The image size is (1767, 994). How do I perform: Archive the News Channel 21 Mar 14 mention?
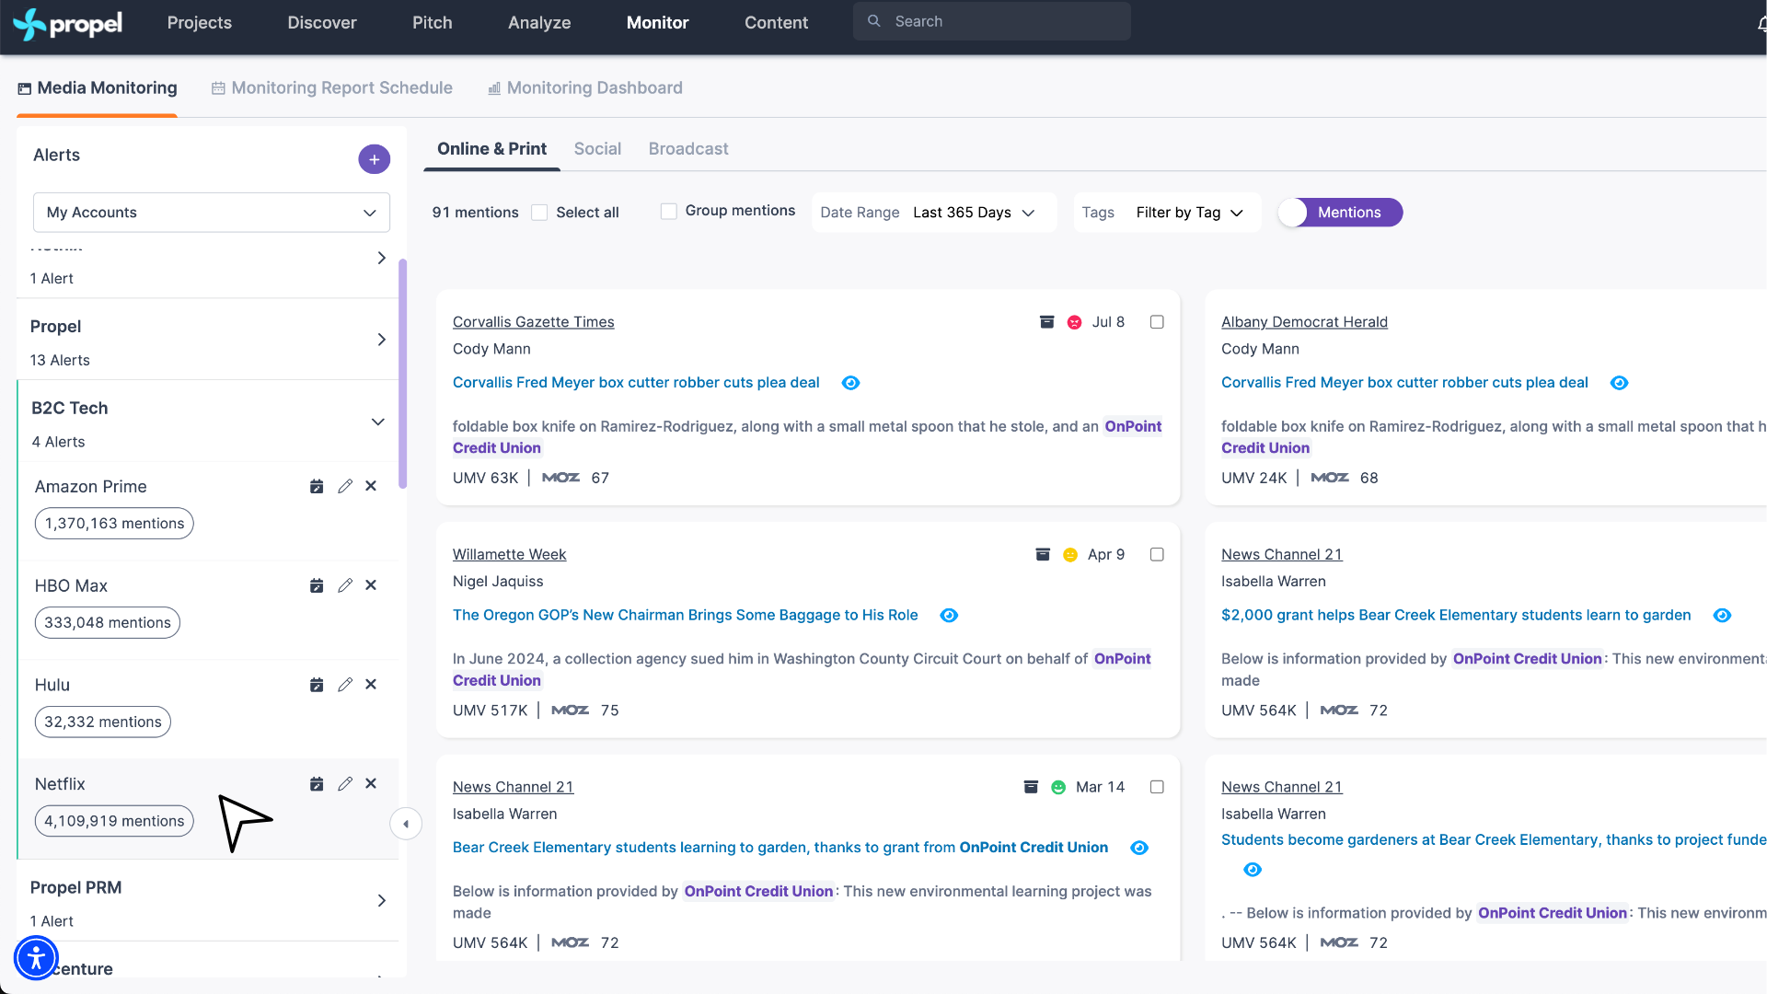1031,788
